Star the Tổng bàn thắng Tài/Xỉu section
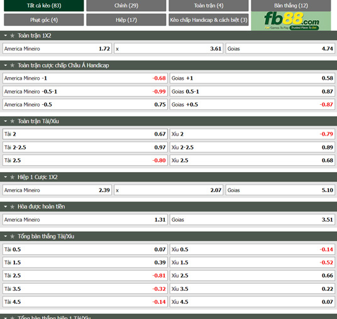 [x=13, y=236]
